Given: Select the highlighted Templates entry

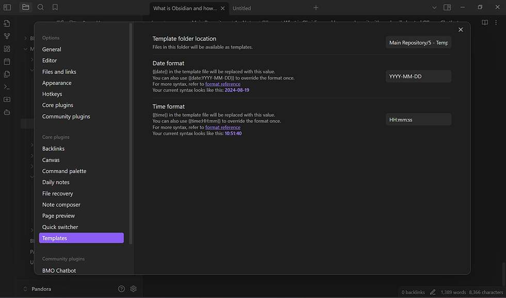Looking at the screenshot, I should 82,238.
